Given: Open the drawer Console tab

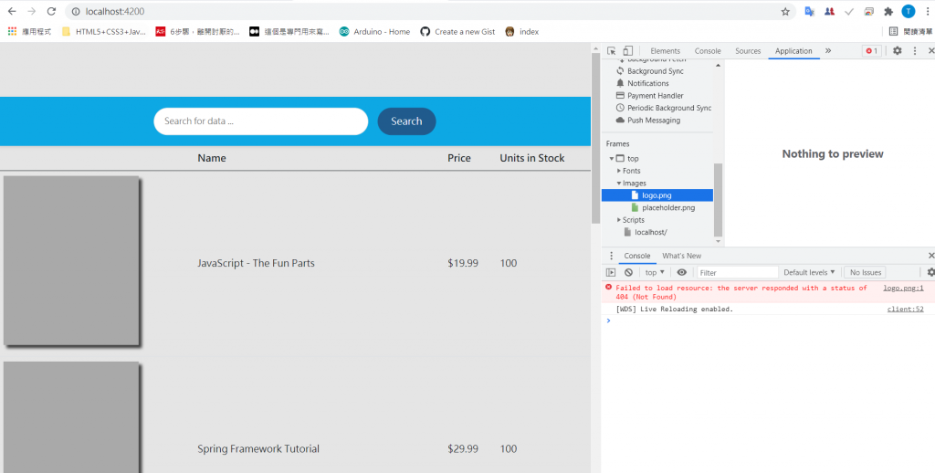Looking at the screenshot, I should pyautogui.click(x=636, y=256).
